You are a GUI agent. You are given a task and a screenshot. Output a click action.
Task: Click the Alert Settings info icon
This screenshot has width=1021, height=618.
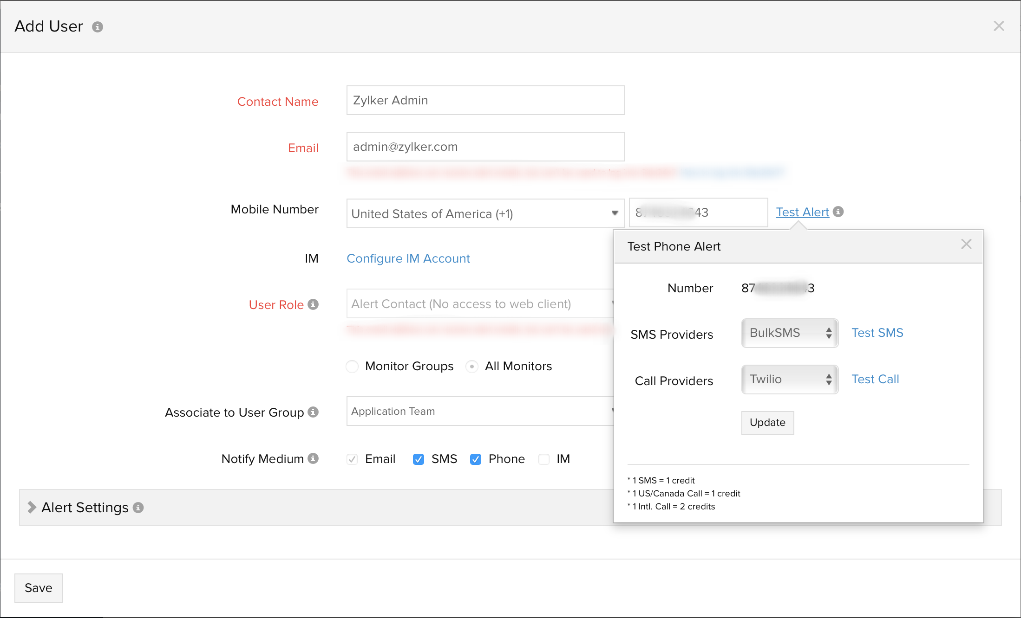138,508
